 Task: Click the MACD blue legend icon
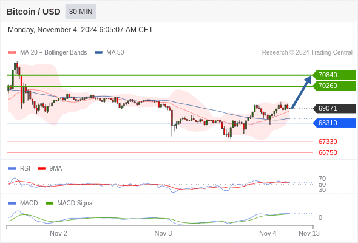point(12,204)
